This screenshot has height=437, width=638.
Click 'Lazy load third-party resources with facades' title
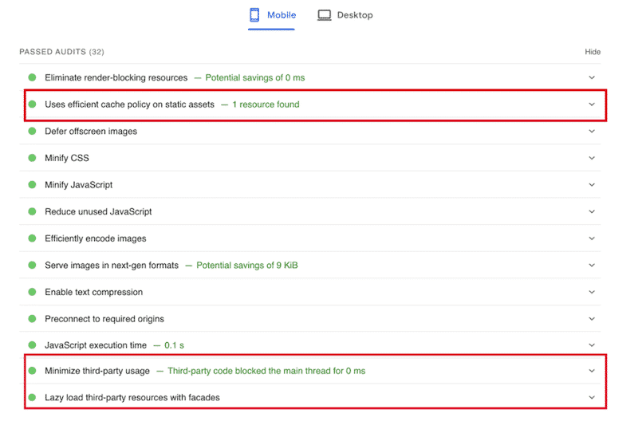click(132, 398)
